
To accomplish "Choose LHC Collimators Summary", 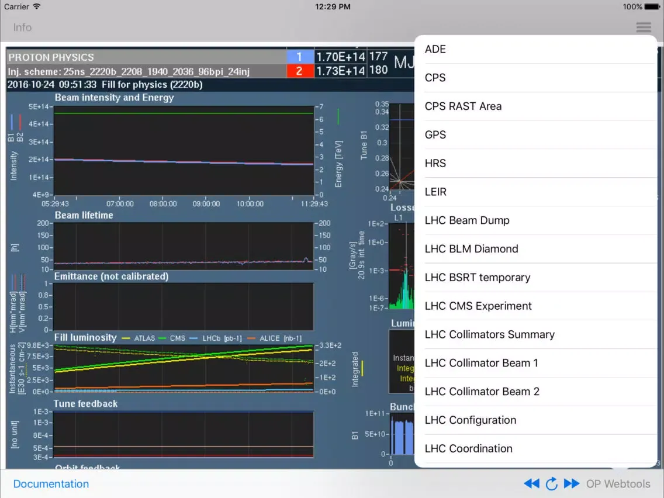I will pyautogui.click(x=535, y=334).
